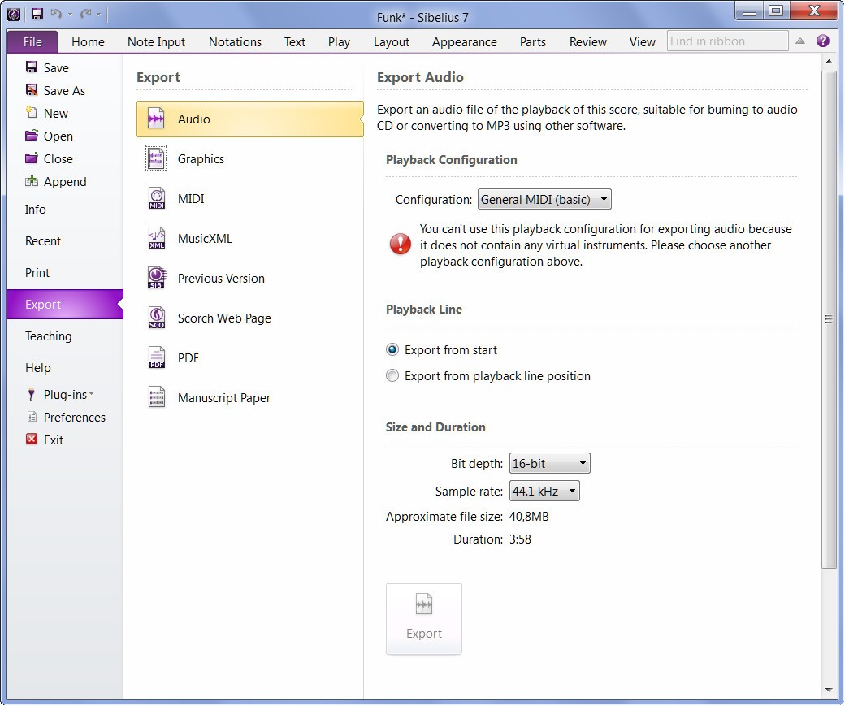Click the Playback Configuration heading
The height and width of the screenshot is (706, 845).
(x=452, y=160)
